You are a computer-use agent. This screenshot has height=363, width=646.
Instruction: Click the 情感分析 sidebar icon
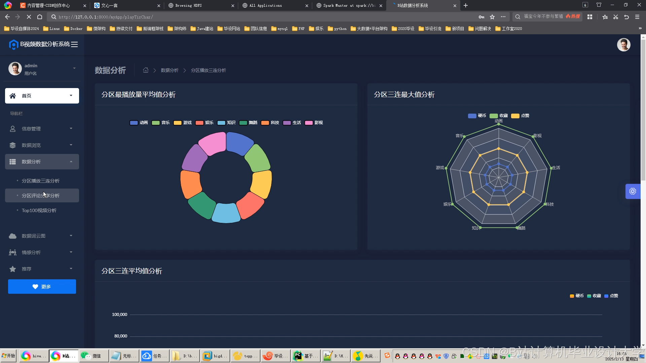coord(13,252)
